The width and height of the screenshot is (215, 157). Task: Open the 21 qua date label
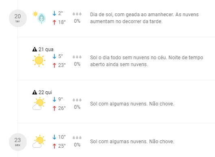(46, 49)
